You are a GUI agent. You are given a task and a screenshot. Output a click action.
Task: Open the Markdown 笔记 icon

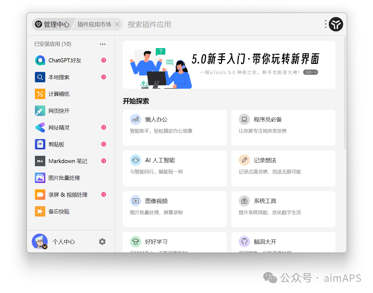40,161
